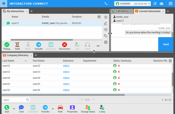Image resolution: width=175 pixels, height=114 pixels.
Task: Click the Status Summary column header
Action: [x=122, y=61]
